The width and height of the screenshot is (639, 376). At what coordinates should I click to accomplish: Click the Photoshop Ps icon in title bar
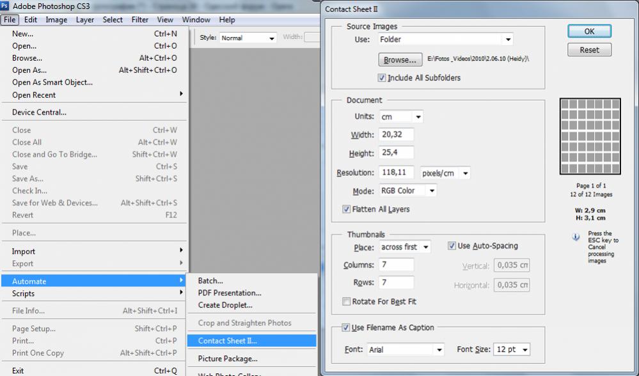(4, 6)
